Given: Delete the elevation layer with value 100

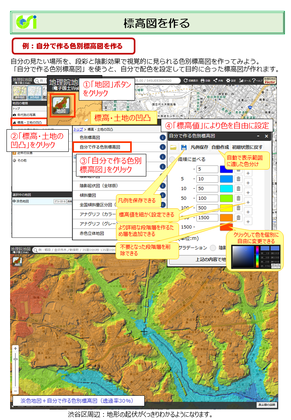Looking at the screenshot, I should point(238,198).
